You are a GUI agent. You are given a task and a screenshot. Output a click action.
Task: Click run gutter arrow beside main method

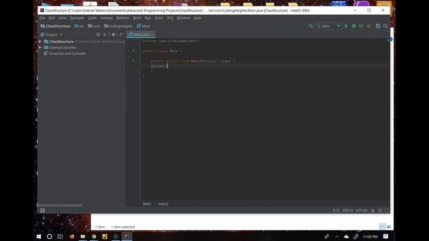coord(133,61)
